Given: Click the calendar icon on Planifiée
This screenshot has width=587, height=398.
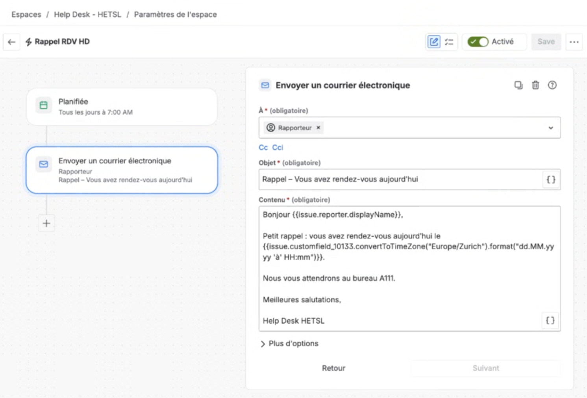Looking at the screenshot, I should coord(44,105).
